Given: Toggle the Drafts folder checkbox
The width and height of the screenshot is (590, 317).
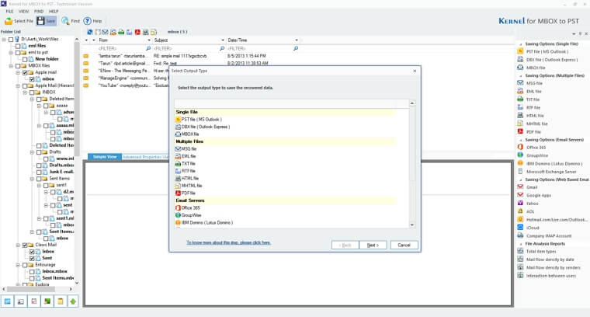Looking at the screenshot, I should point(39,152).
